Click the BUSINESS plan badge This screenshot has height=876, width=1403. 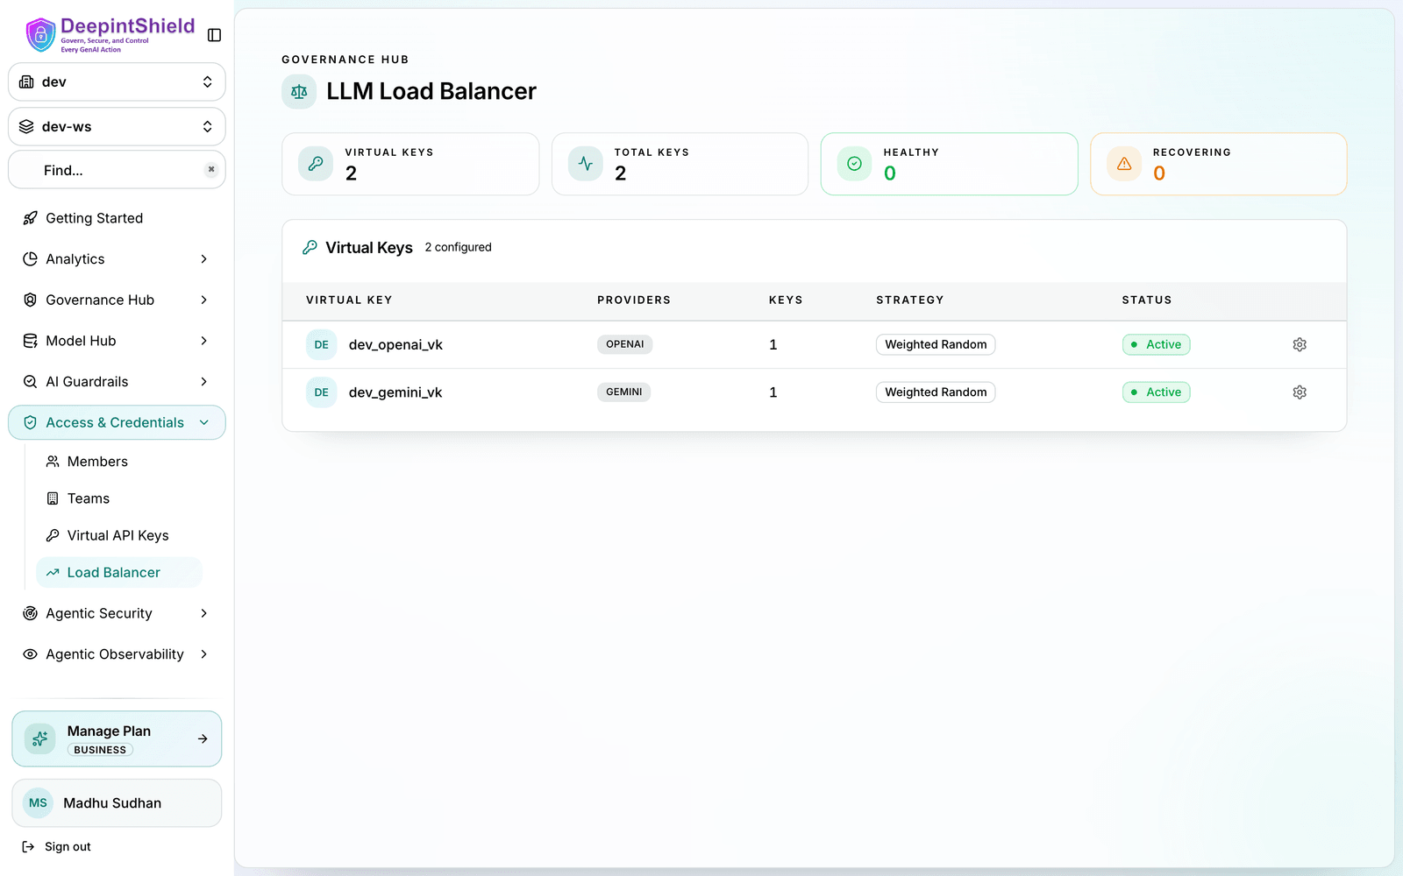pos(100,750)
